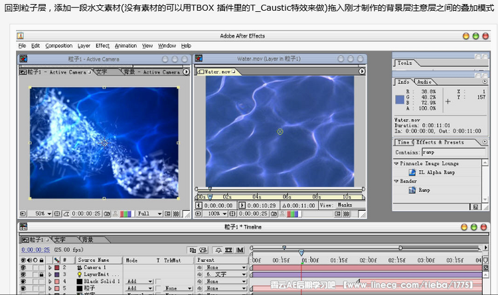Toggle visibility of Camera 1 layer
Viewport: 498px width, 295px height.
(x=23, y=267)
